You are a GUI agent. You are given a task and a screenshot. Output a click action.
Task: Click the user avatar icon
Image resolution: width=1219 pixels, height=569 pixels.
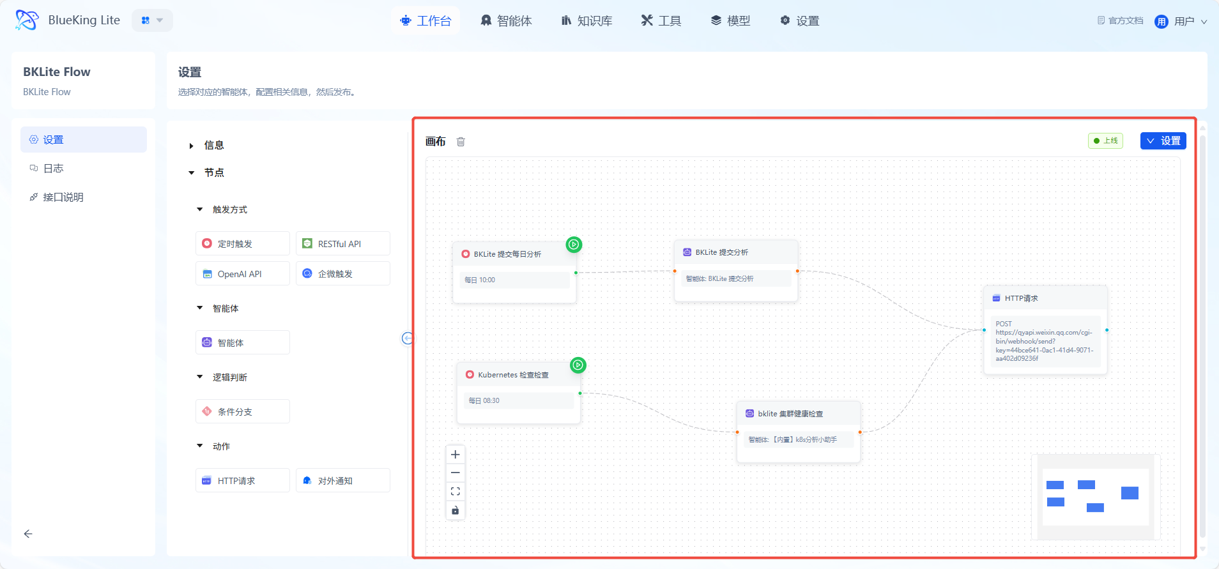pos(1161,22)
